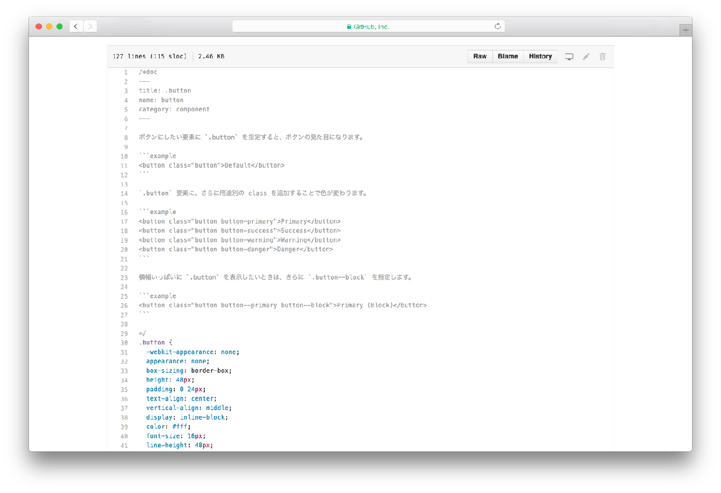
Task: Click the green secure lock icon
Action: (348, 26)
